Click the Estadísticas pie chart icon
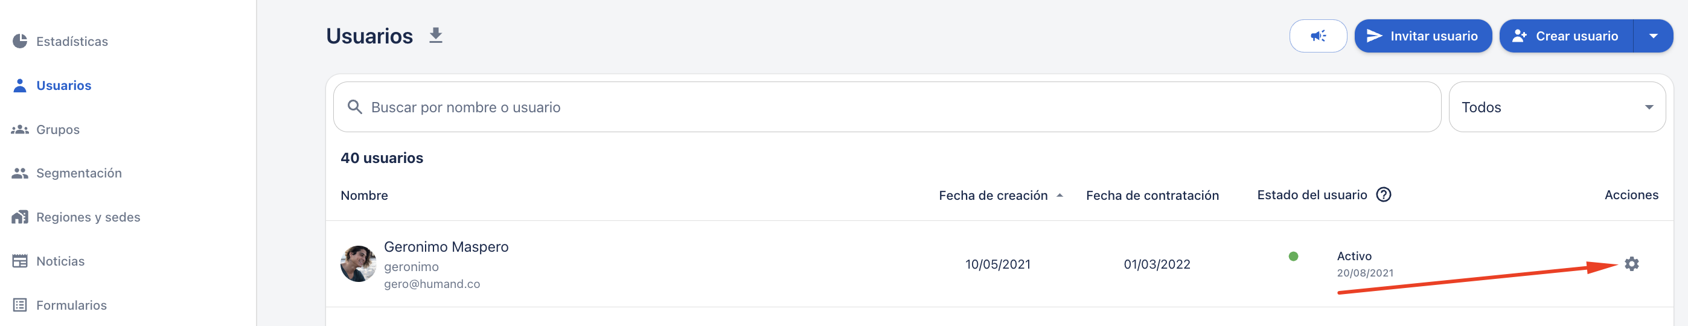Viewport: 1688px width, 326px height. [x=21, y=41]
